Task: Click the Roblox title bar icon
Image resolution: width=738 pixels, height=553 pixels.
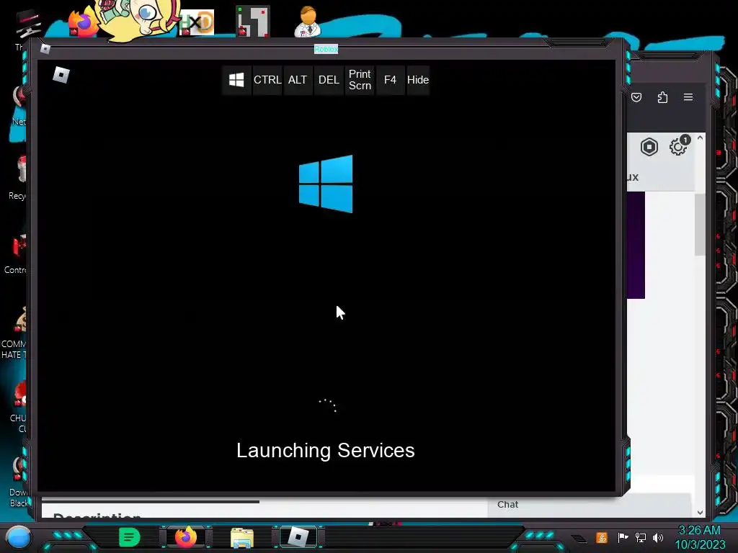Action: 45,48
